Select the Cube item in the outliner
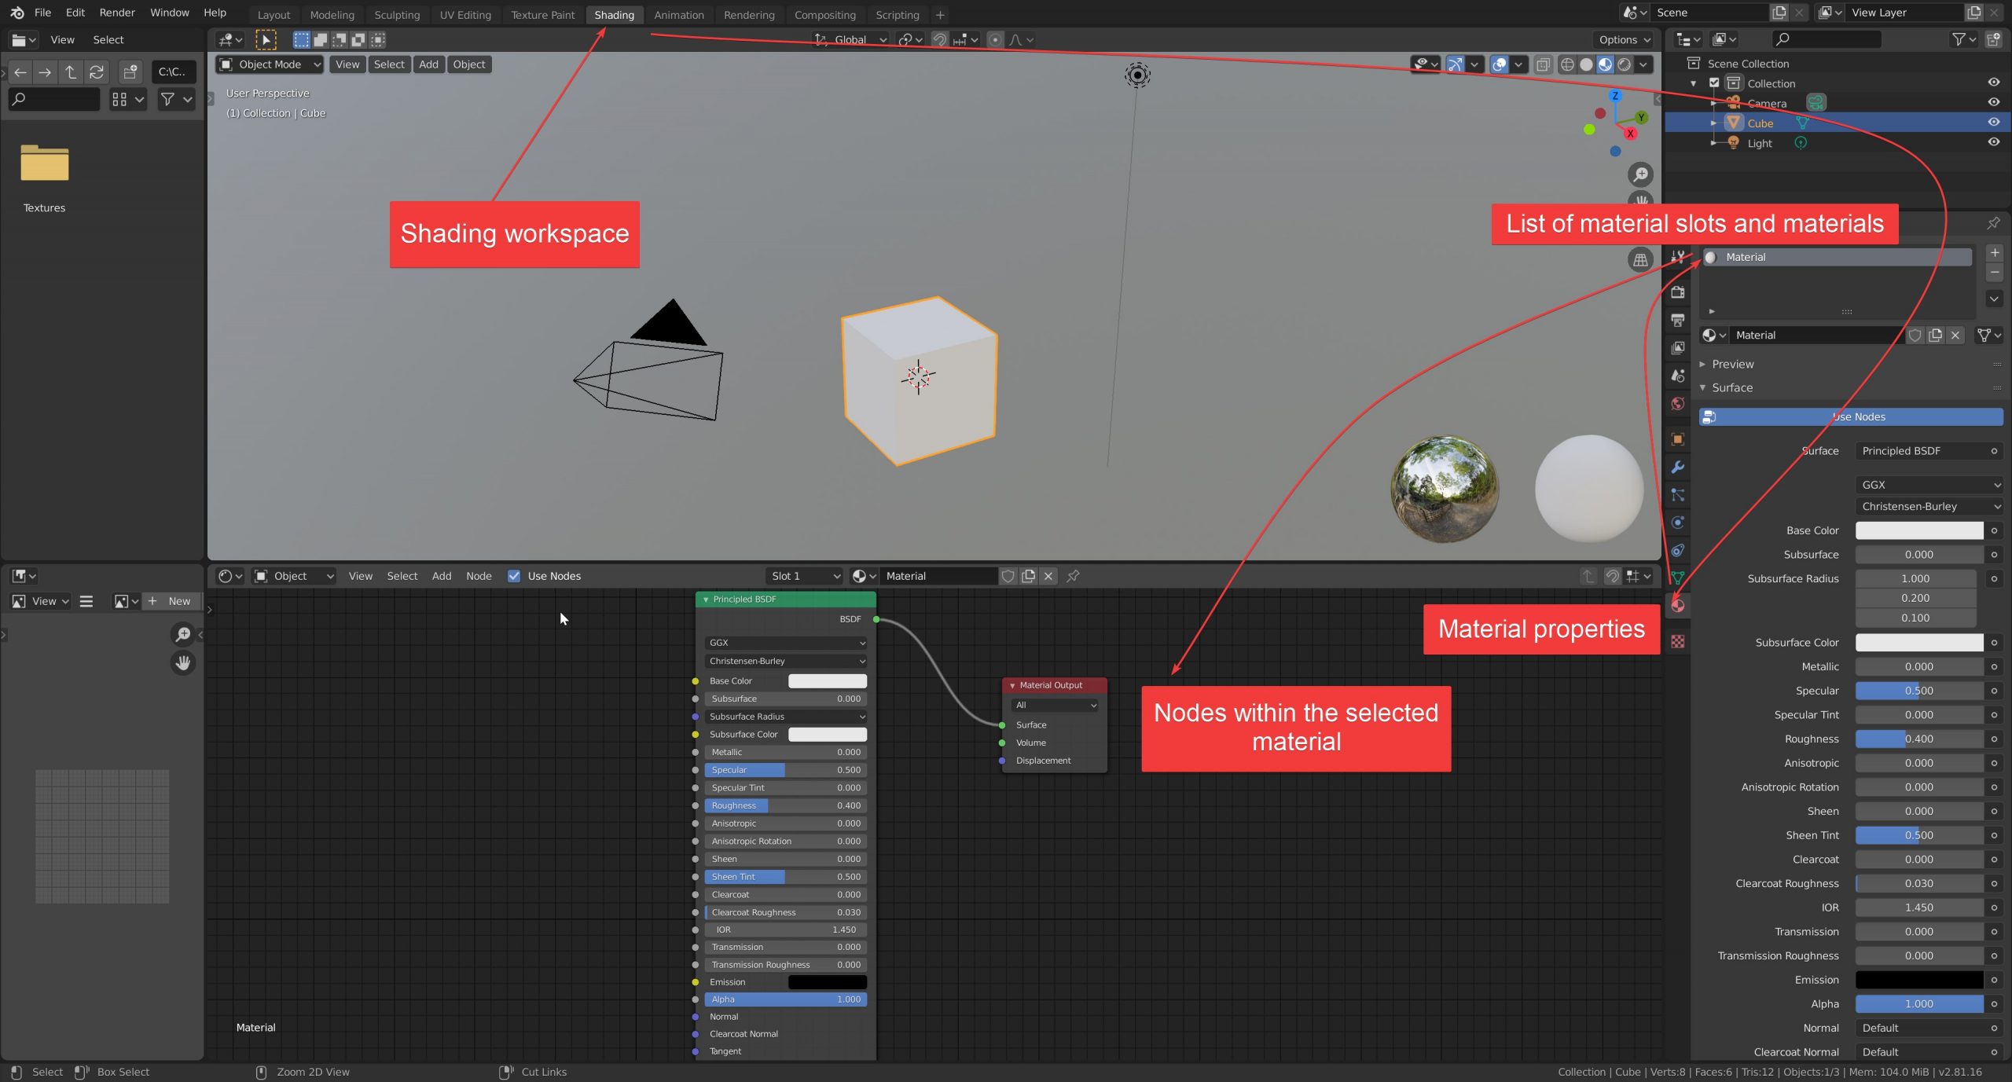Image resolution: width=2012 pixels, height=1082 pixels. pos(1760,123)
